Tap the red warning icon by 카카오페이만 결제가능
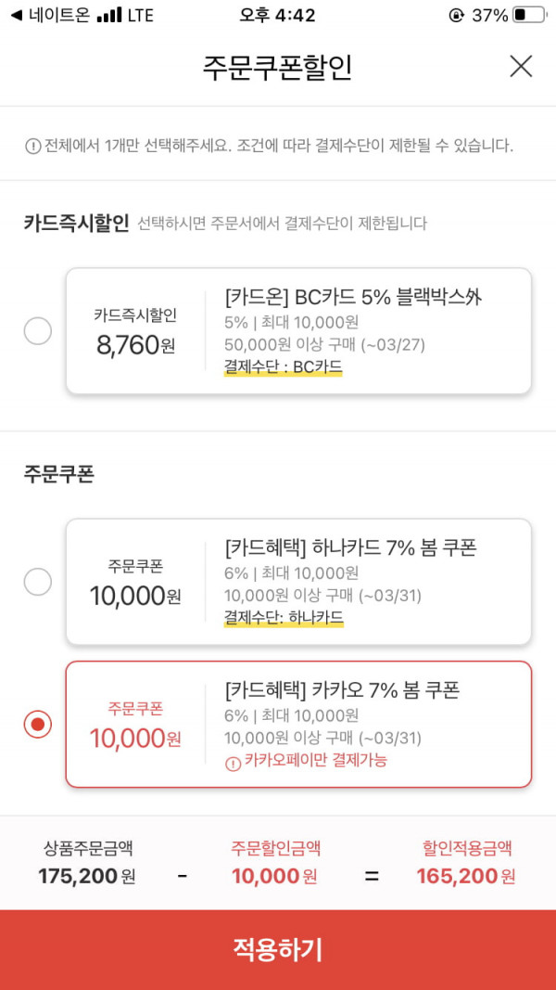Viewport: 556px width, 990px height. [x=234, y=762]
